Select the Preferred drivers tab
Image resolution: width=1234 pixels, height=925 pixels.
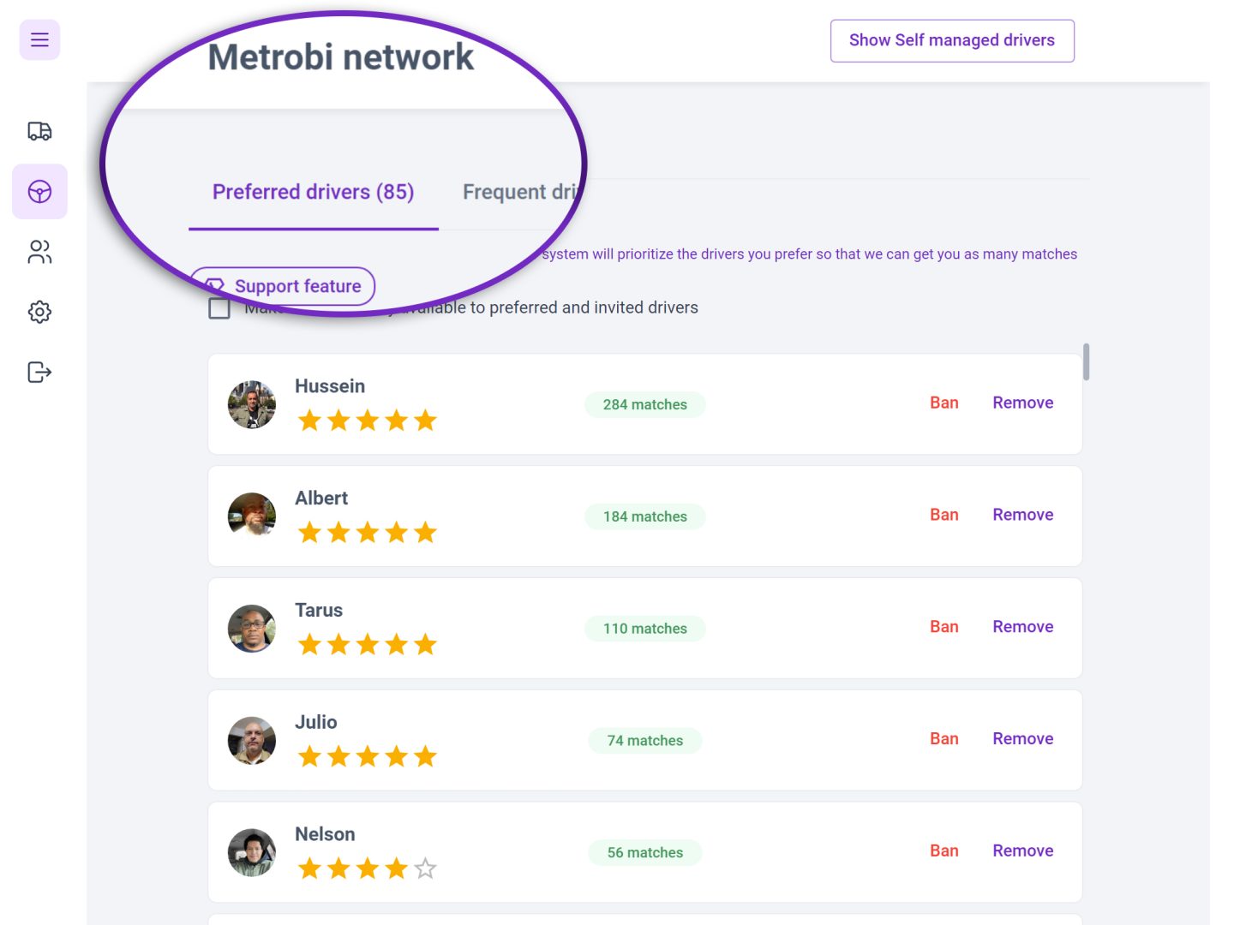[x=314, y=192]
